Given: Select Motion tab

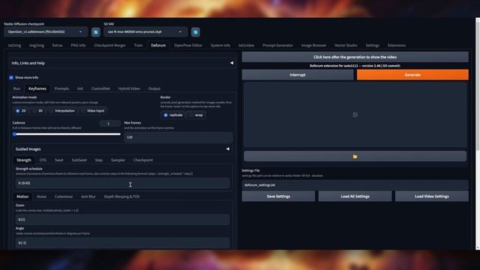Looking at the screenshot, I should 22,196.
